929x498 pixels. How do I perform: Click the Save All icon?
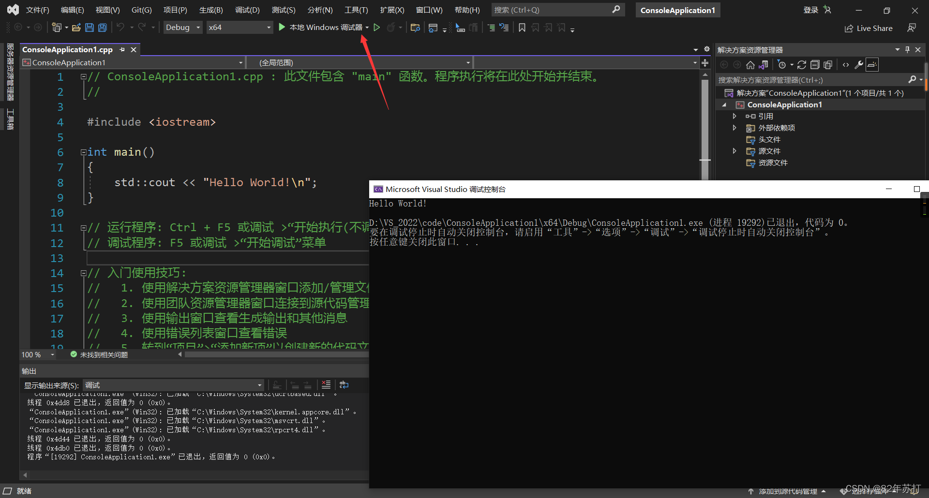[x=102, y=28]
